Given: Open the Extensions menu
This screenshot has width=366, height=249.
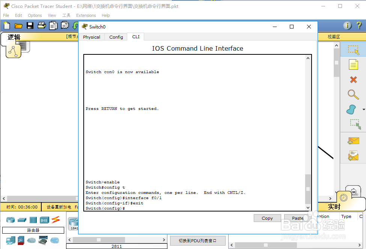Looking at the screenshot, I should 86,15.
